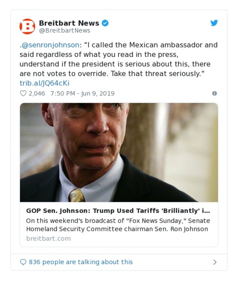Open the senator photo thumbnail
238x285 pixels.
(x=119, y=152)
